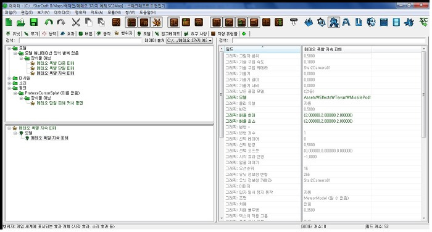Click the blue starburst module icon

point(409,22)
